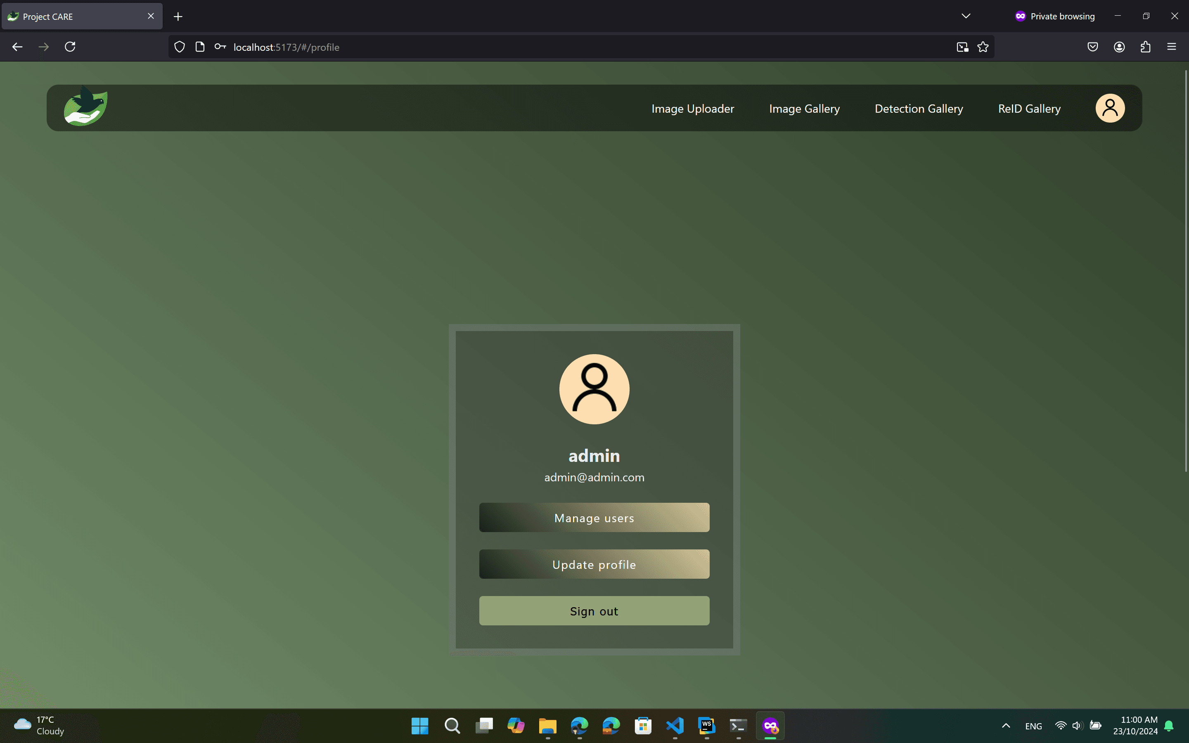The image size is (1189, 743).
Task: Sign out of the admin account
Action: point(594,611)
